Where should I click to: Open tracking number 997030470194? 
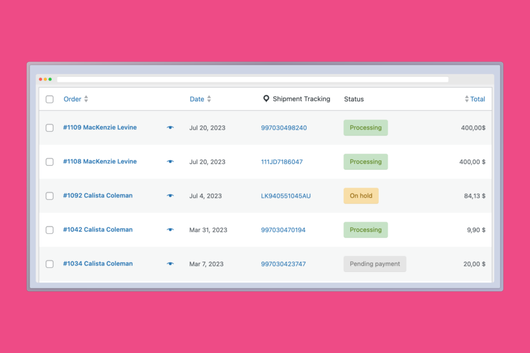click(x=283, y=230)
